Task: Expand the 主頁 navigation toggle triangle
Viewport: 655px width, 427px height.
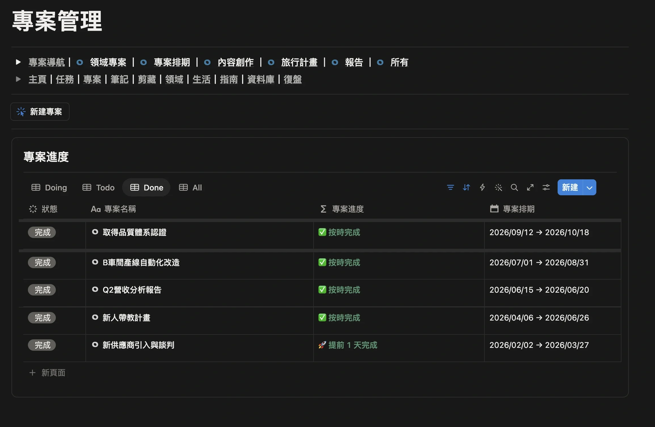Action: coord(18,79)
